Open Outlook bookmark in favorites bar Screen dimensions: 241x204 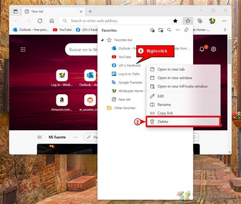pyautogui.click(x=31, y=30)
